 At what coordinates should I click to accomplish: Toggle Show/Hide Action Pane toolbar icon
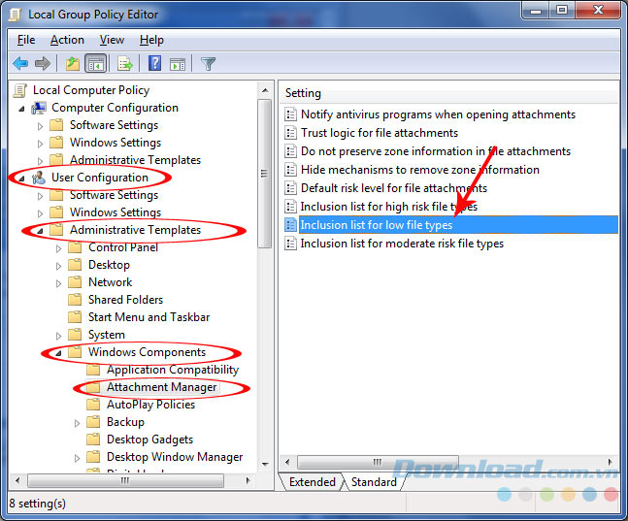click(x=178, y=63)
